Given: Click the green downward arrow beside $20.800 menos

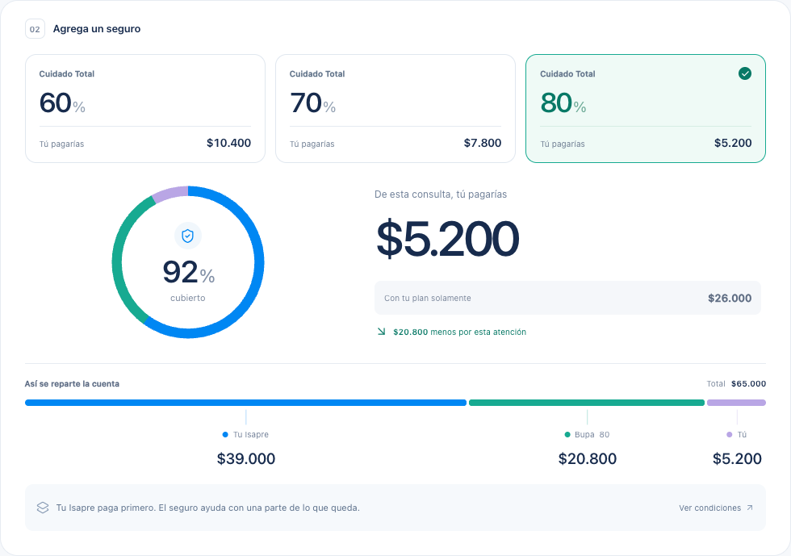Looking at the screenshot, I should tap(381, 332).
